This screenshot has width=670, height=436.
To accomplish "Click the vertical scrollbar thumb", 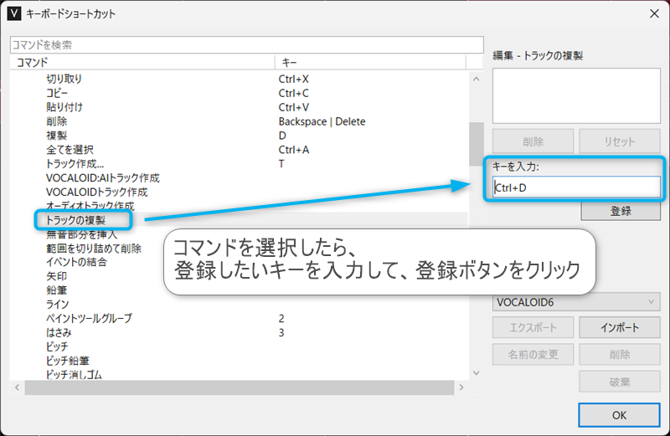I will (476, 144).
